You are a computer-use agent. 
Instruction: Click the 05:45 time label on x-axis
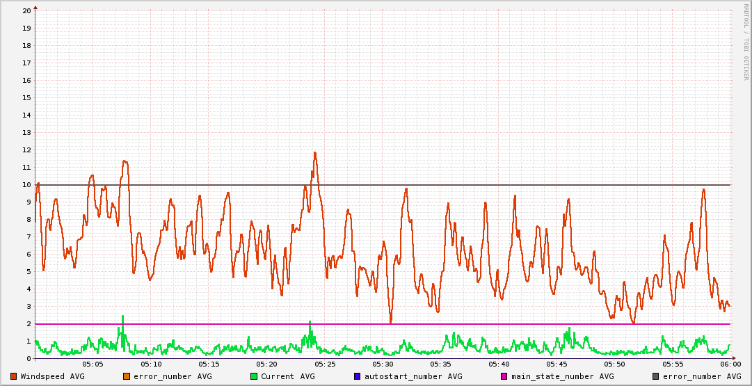[557, 364]
